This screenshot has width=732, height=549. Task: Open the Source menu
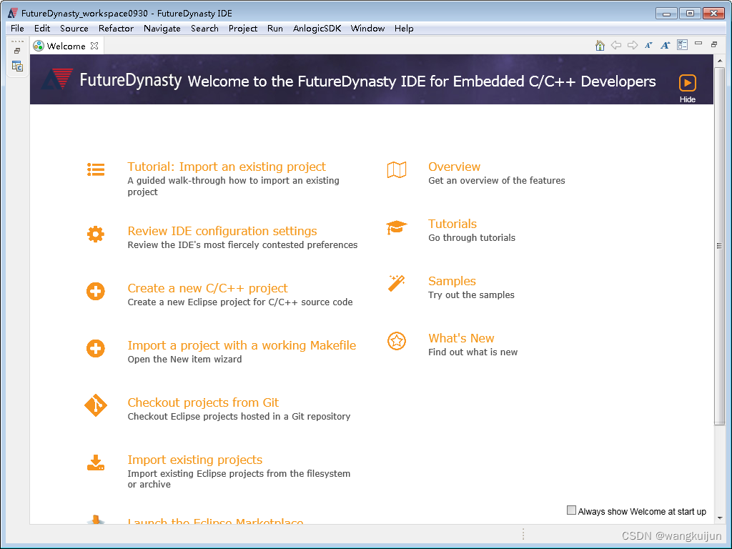[x=74, y=29]
